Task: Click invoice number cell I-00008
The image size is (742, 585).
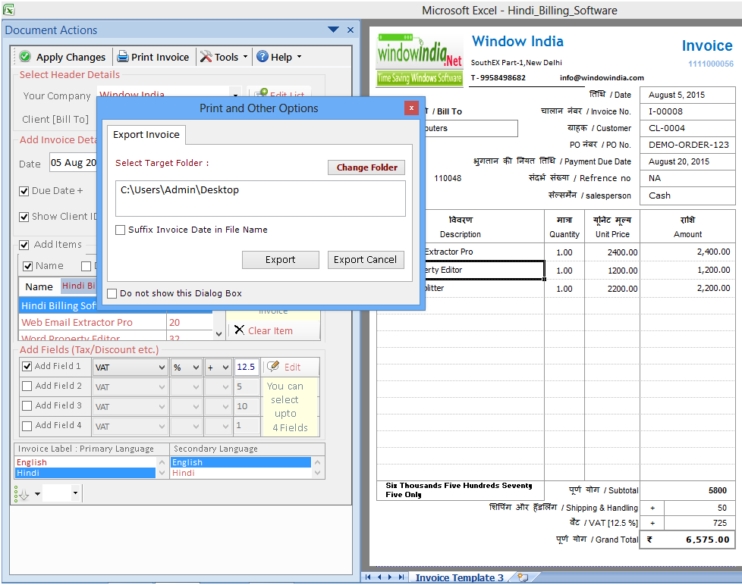Action: click(x=687, y=111)
